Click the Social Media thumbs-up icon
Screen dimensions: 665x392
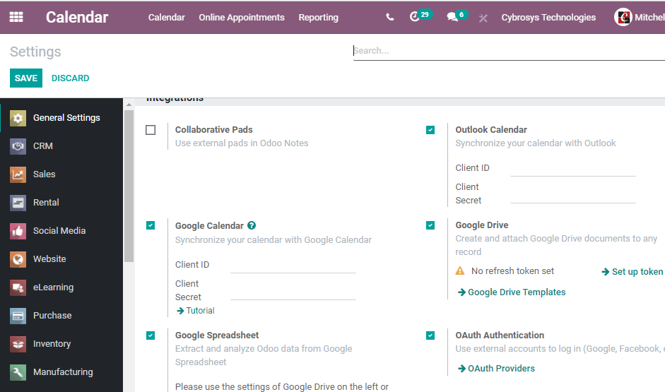(x=18, y=231)
